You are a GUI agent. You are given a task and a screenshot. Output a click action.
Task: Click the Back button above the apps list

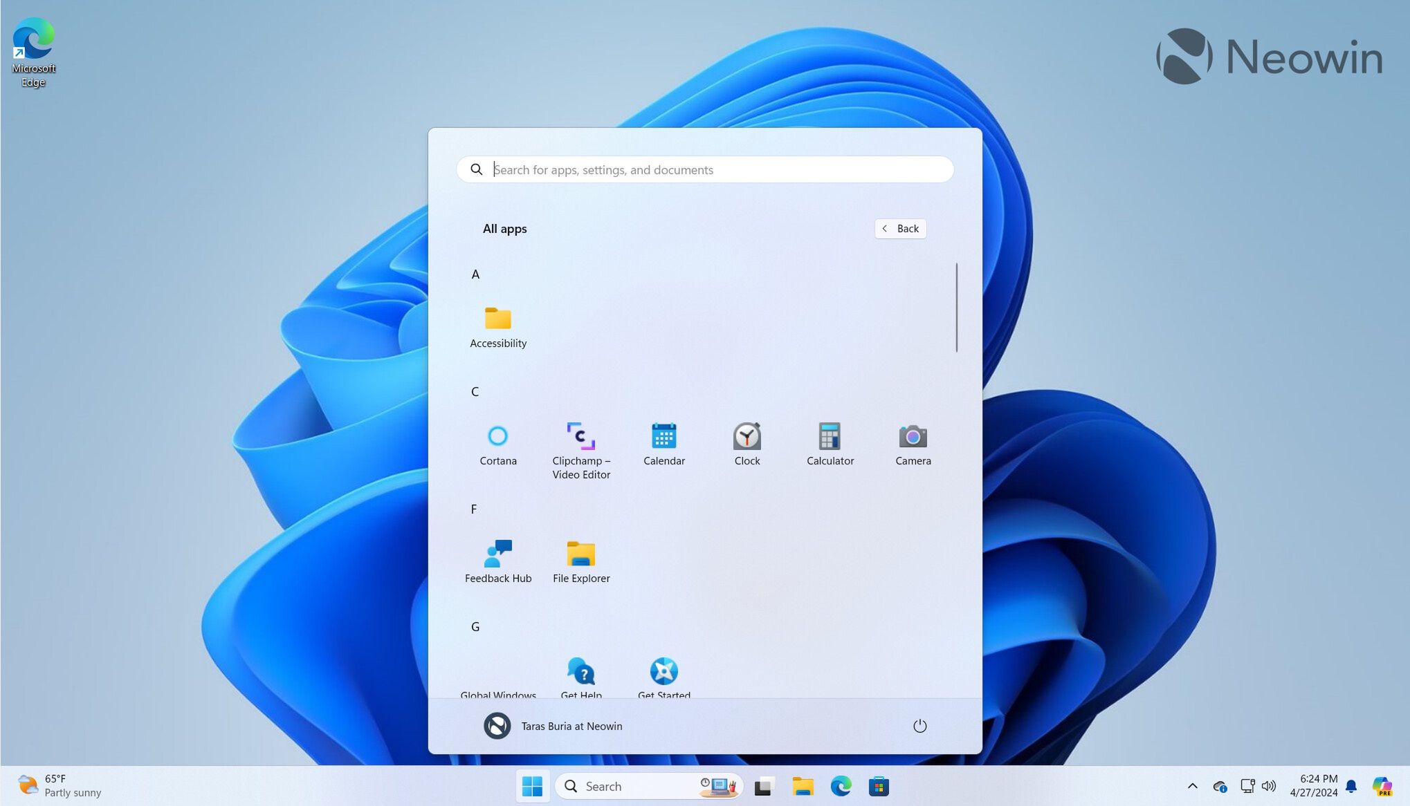(900, 228)
